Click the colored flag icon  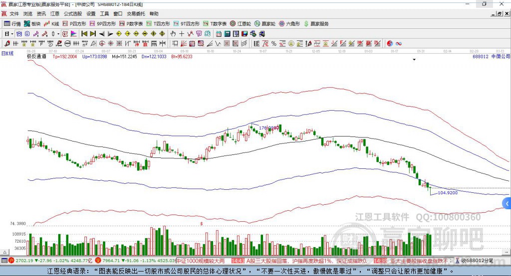[74, 34]
